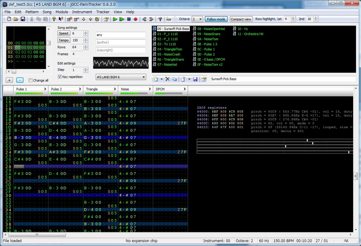Open the Open file folder icon
Image resolution: width=361 pixels, height=246 pixels.
16,19
